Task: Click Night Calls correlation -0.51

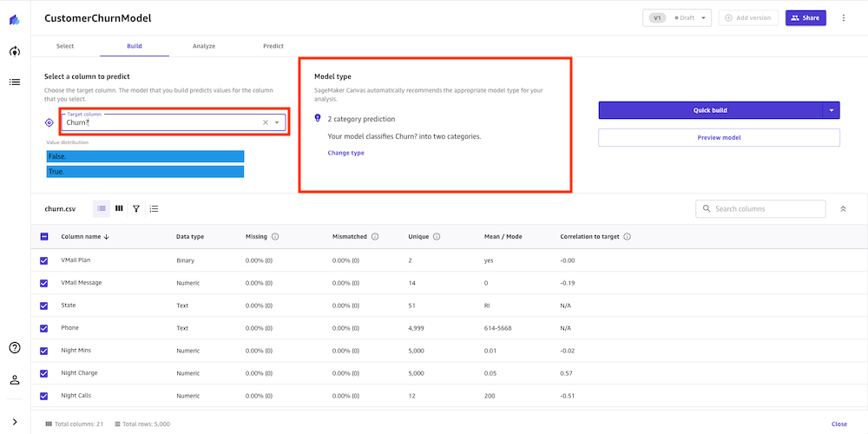Action: pyautogui.click(x=568, y=396)
